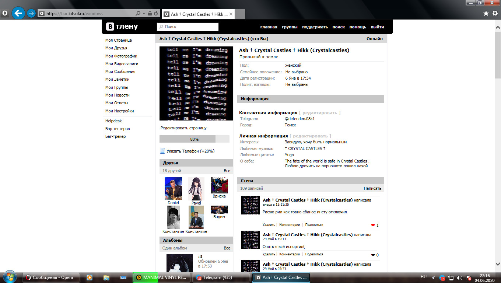501x283 pixels.
Task: Open Моя Страница in sidebar
Action: 118,40
